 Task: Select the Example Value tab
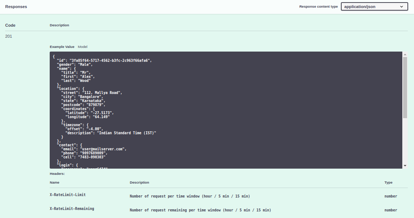[x=62, y=47]
